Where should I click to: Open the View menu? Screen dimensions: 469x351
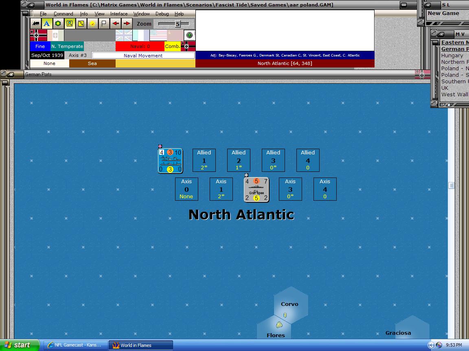pos(99,14)
